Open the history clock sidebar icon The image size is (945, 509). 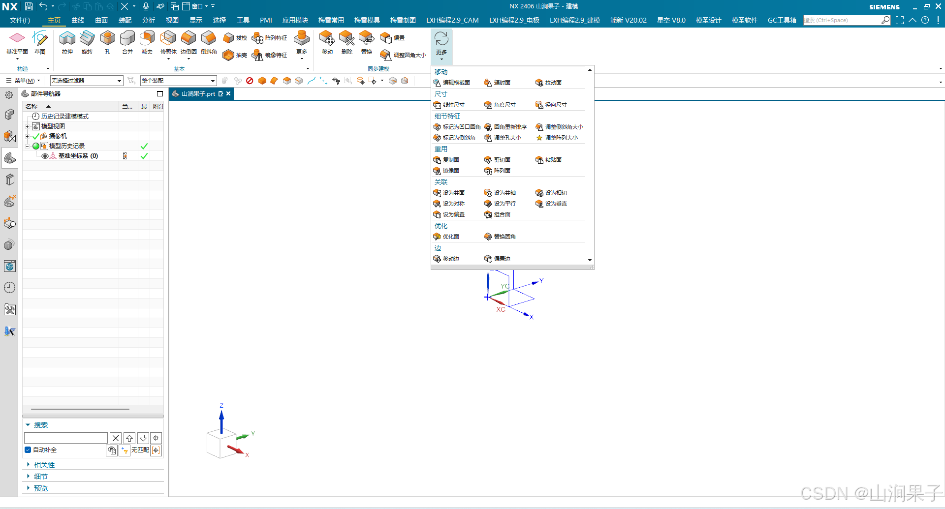point(10,288)
